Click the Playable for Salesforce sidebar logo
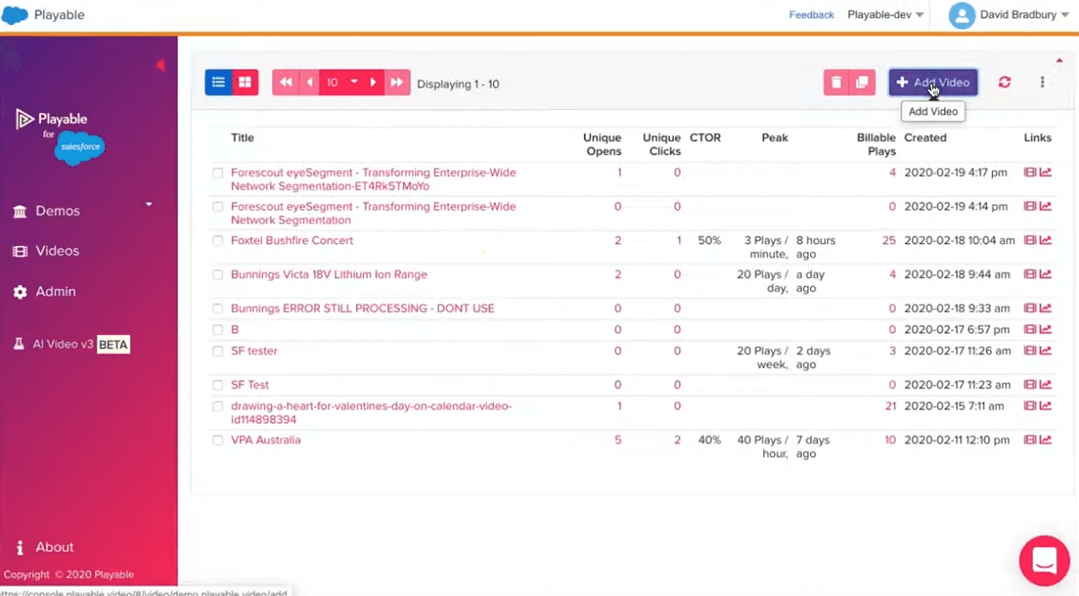 coord(60,136)
